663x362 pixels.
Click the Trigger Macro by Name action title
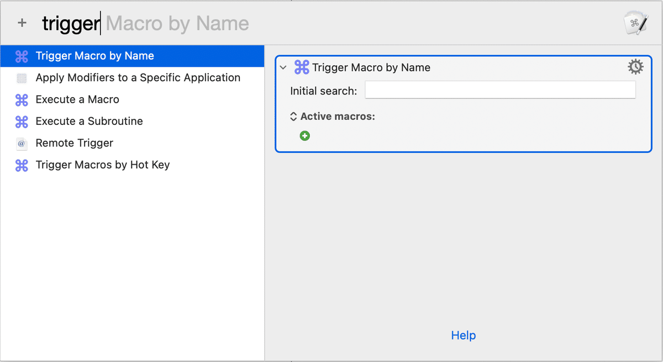371,67
